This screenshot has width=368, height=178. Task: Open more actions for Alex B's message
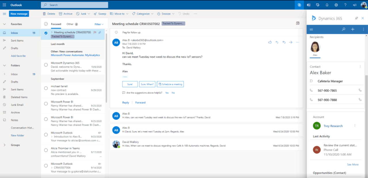pos(298,42)
